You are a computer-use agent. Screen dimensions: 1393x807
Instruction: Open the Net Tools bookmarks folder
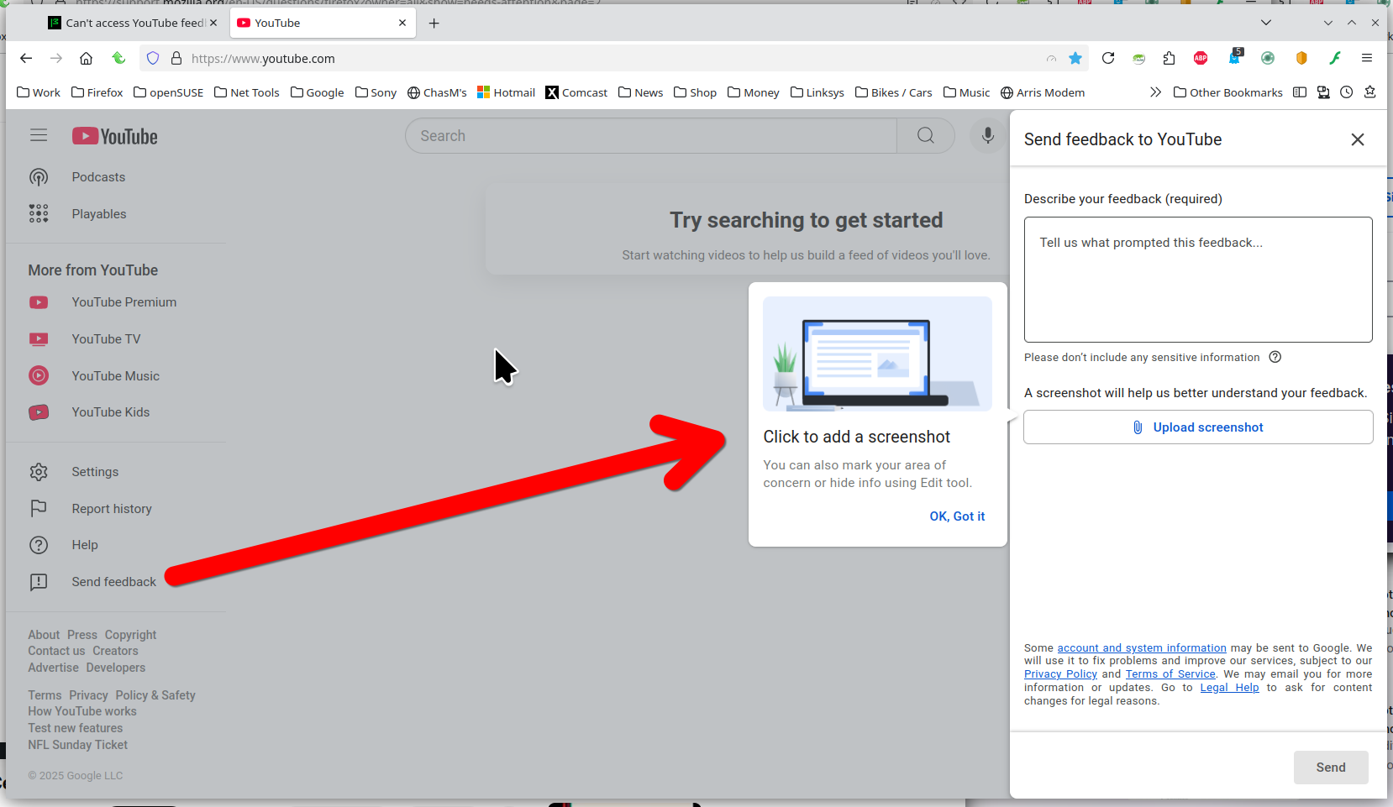247,92
